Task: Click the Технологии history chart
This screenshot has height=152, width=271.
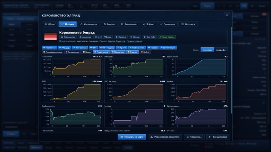Action: pos(197,68)
